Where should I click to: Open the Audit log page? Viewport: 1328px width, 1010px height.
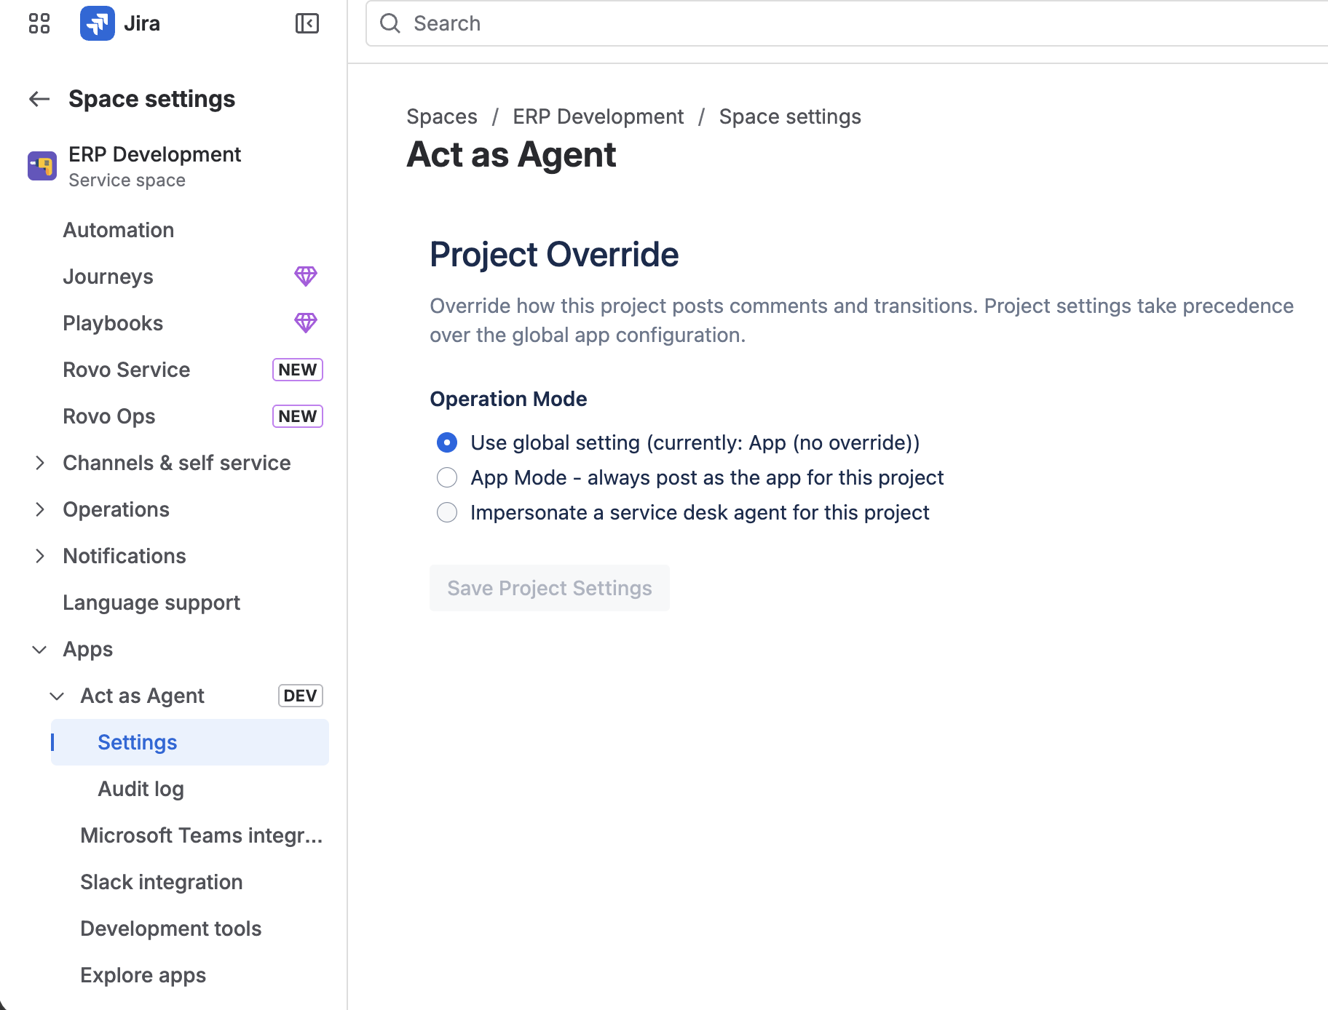pos(141,789)
